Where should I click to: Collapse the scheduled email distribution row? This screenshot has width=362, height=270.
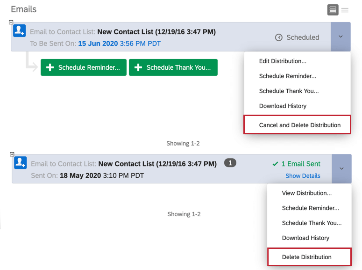11,22
